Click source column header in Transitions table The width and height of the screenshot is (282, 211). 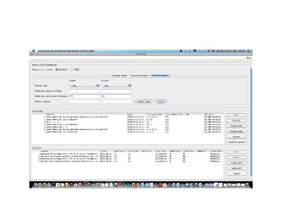(136, 114)
